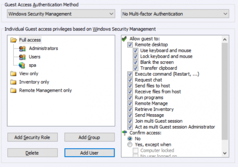The image size is (238, 167).
Task: Select the View only role item
Action: 28,73
